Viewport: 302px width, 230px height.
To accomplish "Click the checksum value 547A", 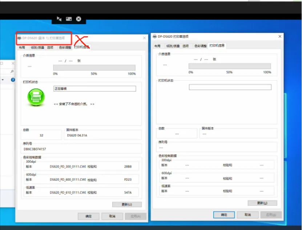I will click(128, 193).
